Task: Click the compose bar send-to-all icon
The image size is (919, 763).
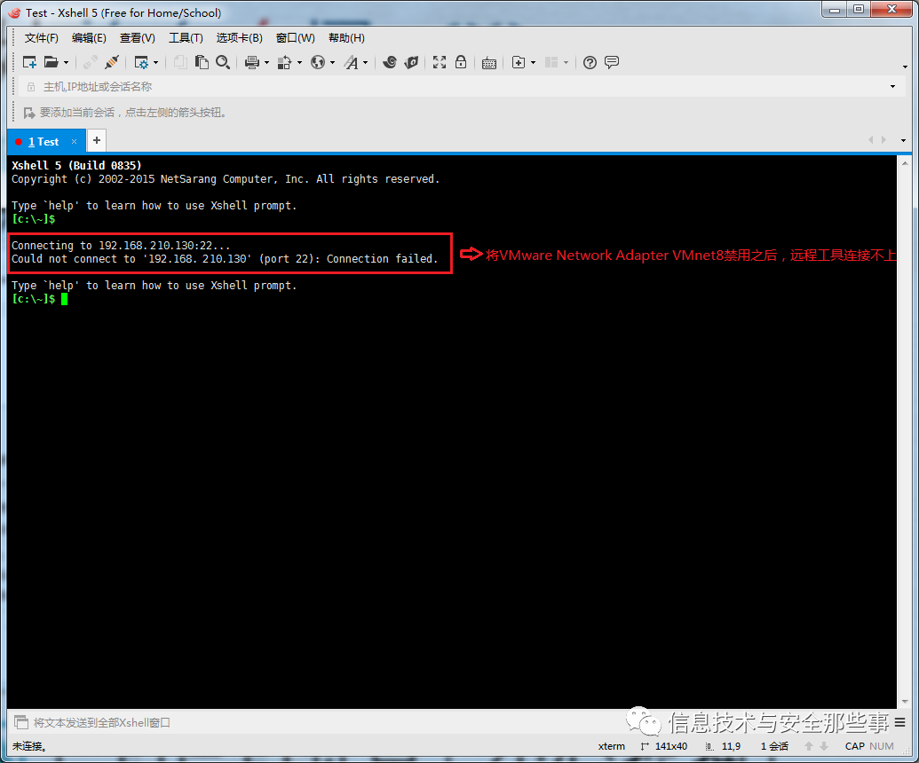Action: [x=21, y=722]
